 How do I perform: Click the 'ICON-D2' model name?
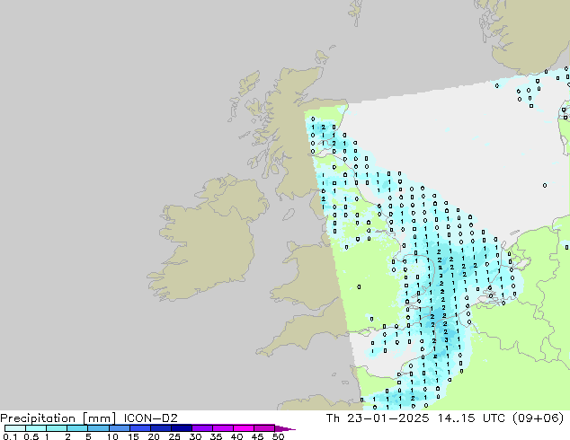(150, 418)
